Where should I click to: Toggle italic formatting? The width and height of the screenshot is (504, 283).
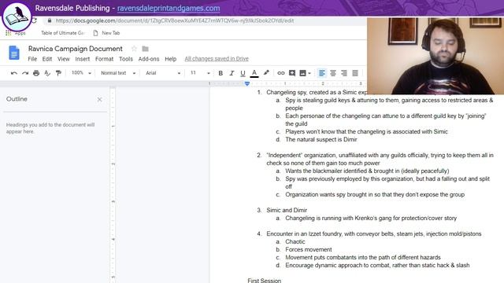(232, 73)
